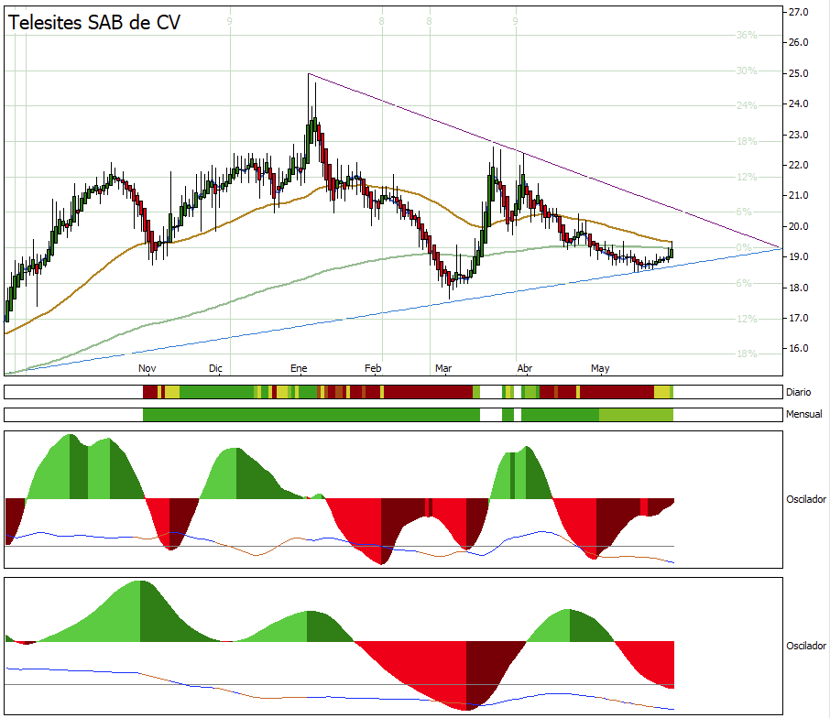
Task: Click the 20.0 price axis label
Action: coord(798,226)
